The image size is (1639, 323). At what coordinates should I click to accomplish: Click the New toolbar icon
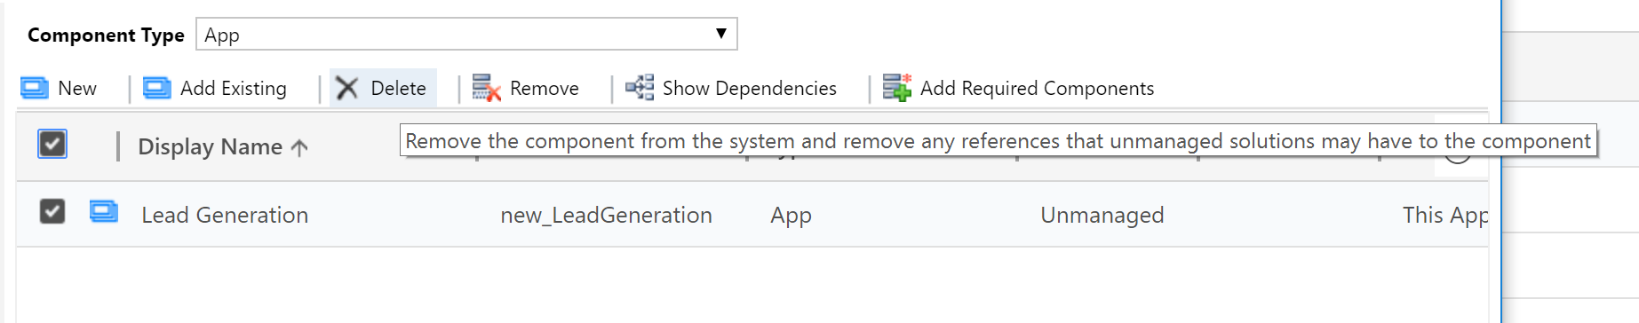pos(35,88)
